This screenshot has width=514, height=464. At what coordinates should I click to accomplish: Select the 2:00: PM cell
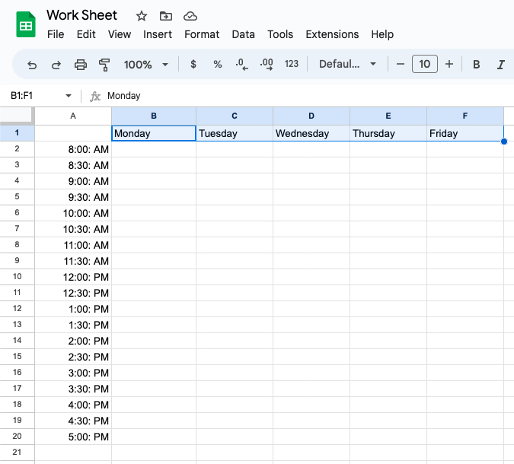pos(73,341)
